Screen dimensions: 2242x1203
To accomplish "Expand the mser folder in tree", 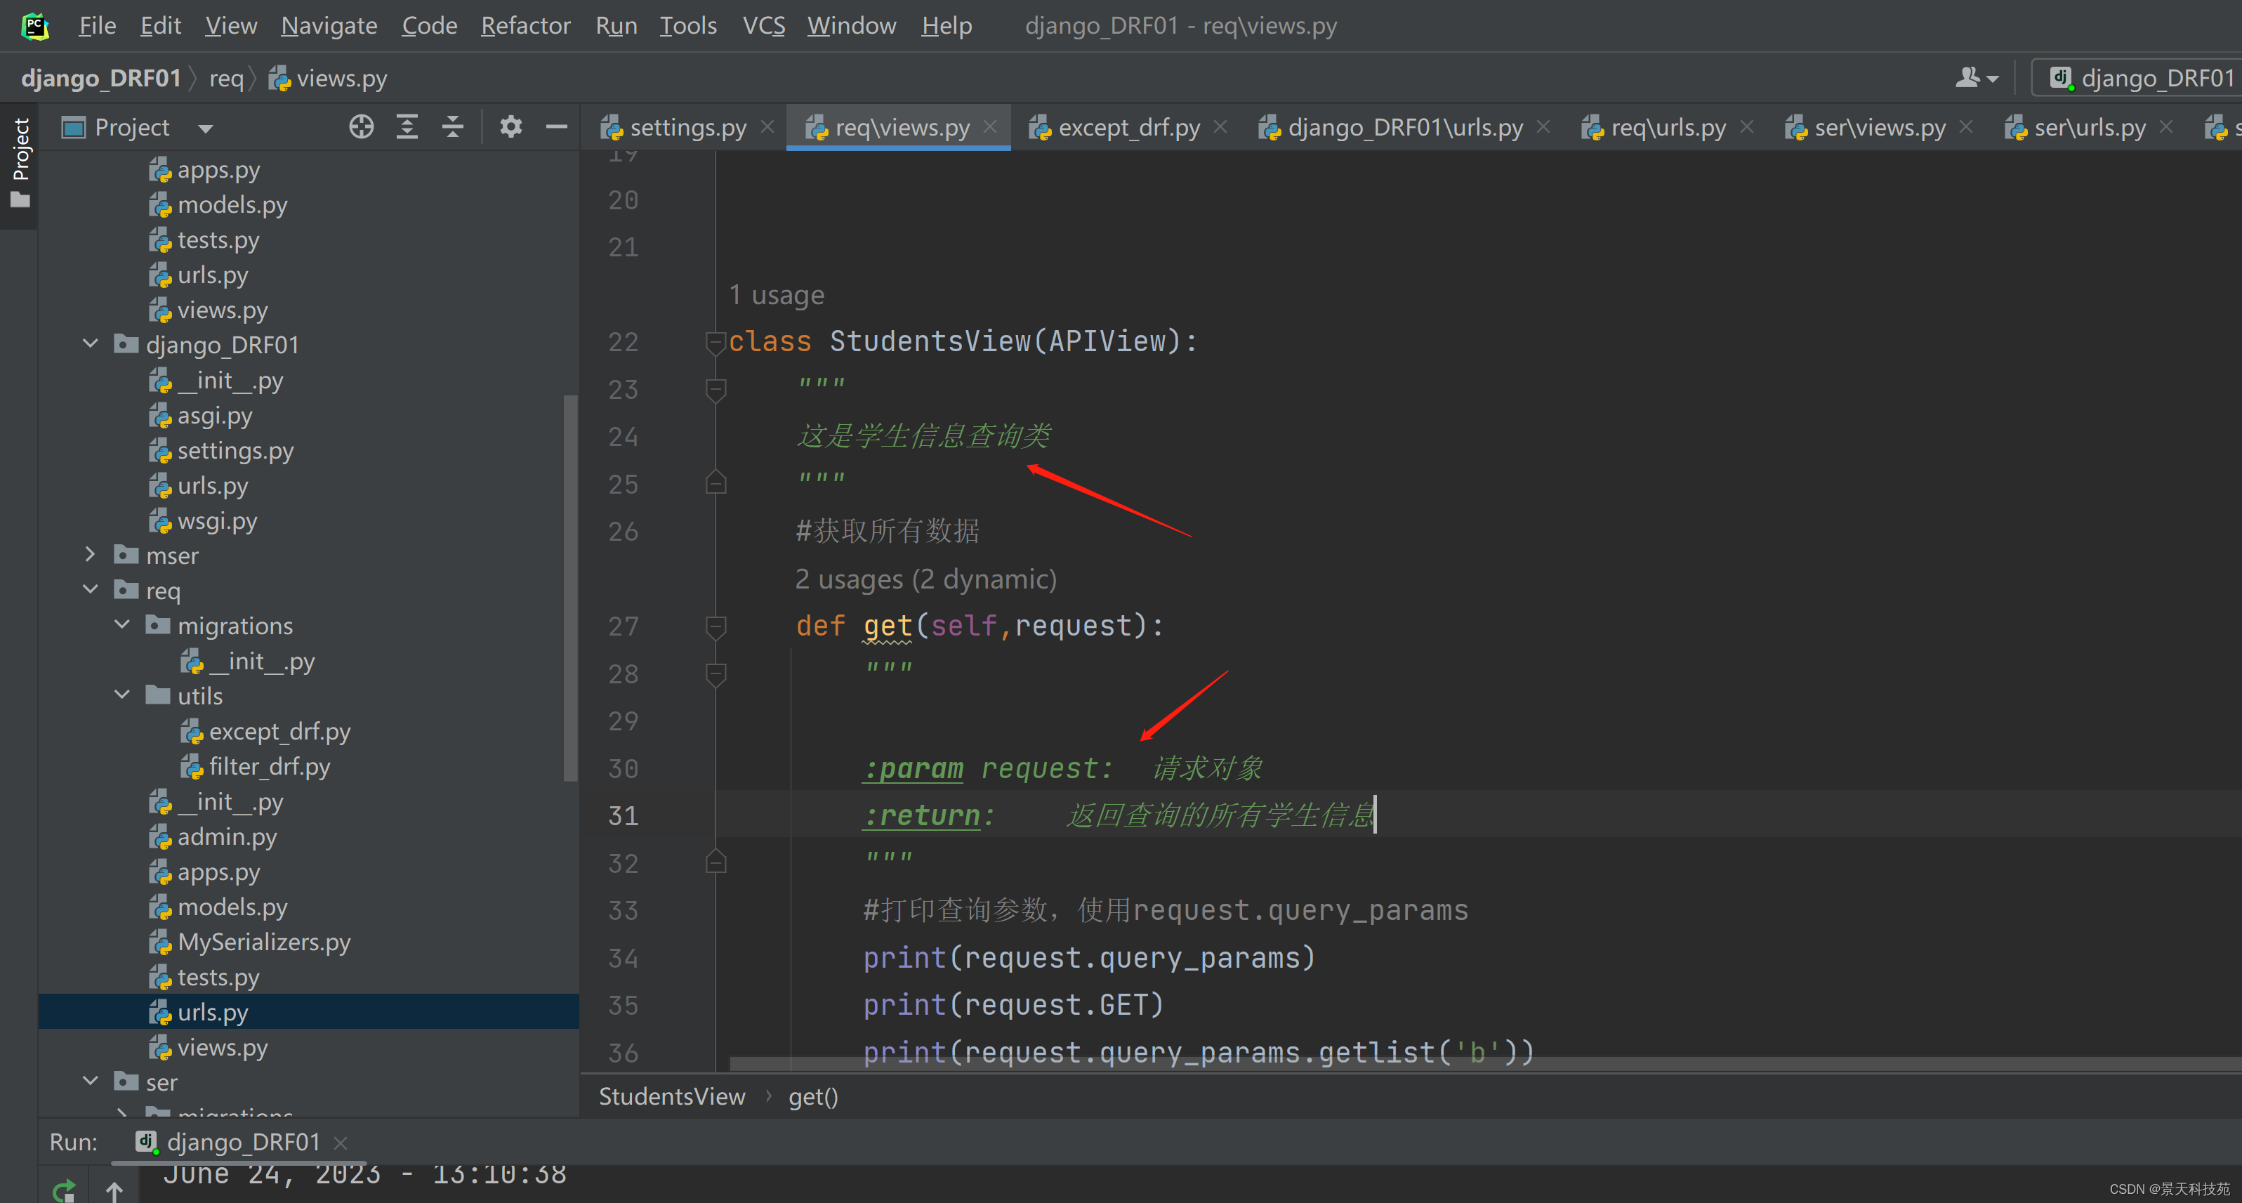I will pos(91,555).
